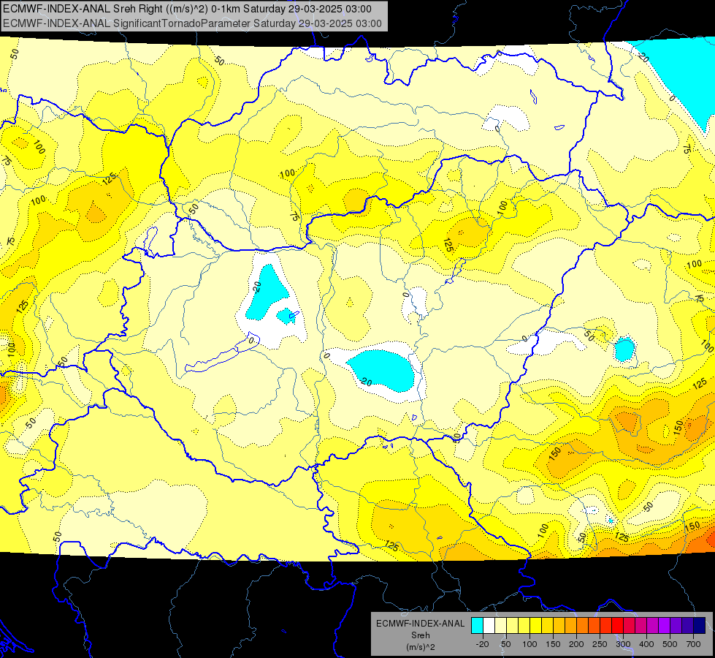Select the cyan legend swatch below -20

click(x=478, y=625)
